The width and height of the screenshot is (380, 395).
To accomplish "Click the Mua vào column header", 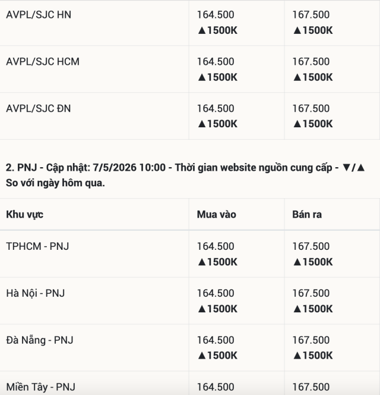I will pyautogui.click(x=216, y=215).
